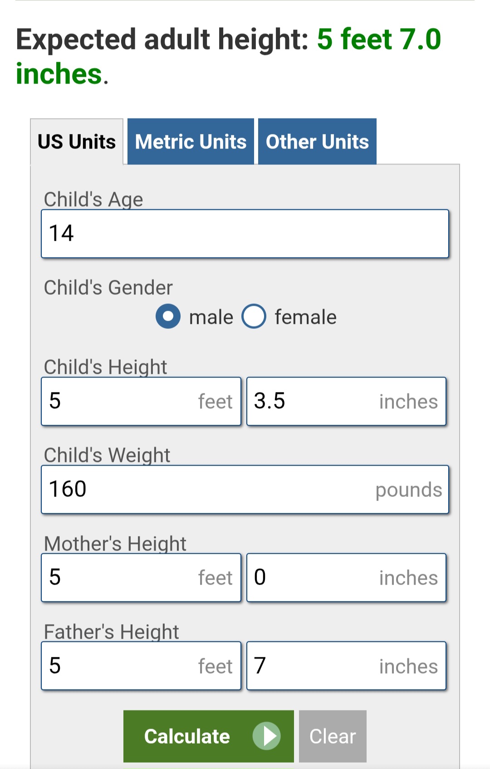
Task: Click the Mother's Height inches field
Action: [x=346, y=578]
